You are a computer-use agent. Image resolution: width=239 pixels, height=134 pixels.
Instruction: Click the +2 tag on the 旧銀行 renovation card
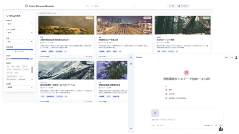click(66, 96)
